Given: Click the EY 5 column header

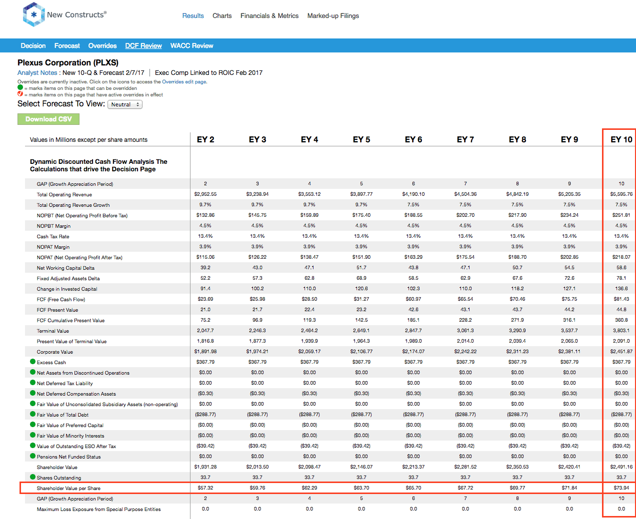Looking at the screenshot, I should coord(361,139).
